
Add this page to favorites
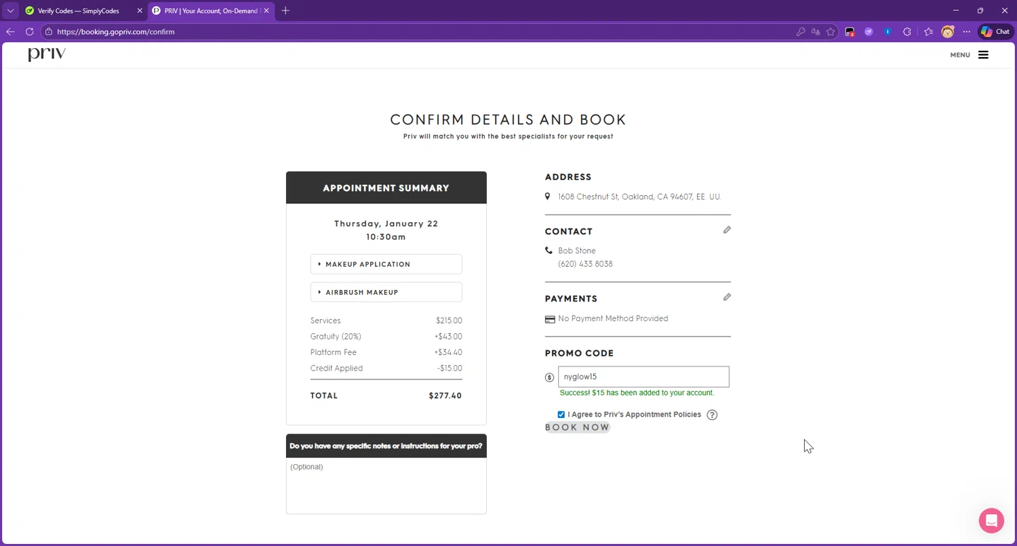point(831,32)
